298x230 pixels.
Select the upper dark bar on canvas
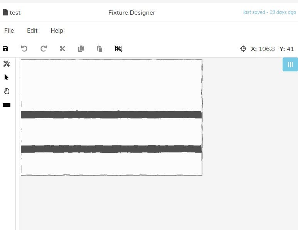pos(111,115)
